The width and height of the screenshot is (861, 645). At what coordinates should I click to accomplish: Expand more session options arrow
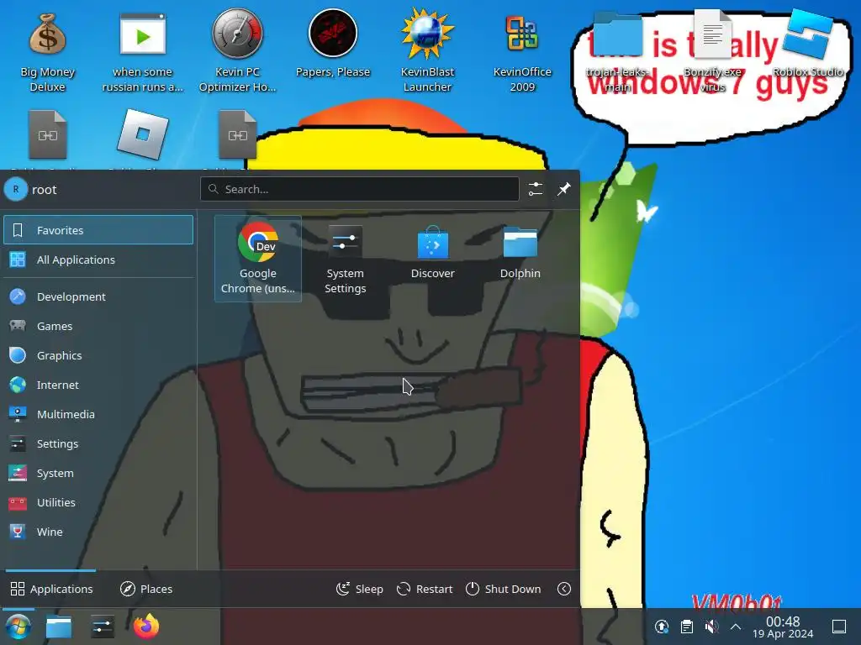tap(564, 589)
